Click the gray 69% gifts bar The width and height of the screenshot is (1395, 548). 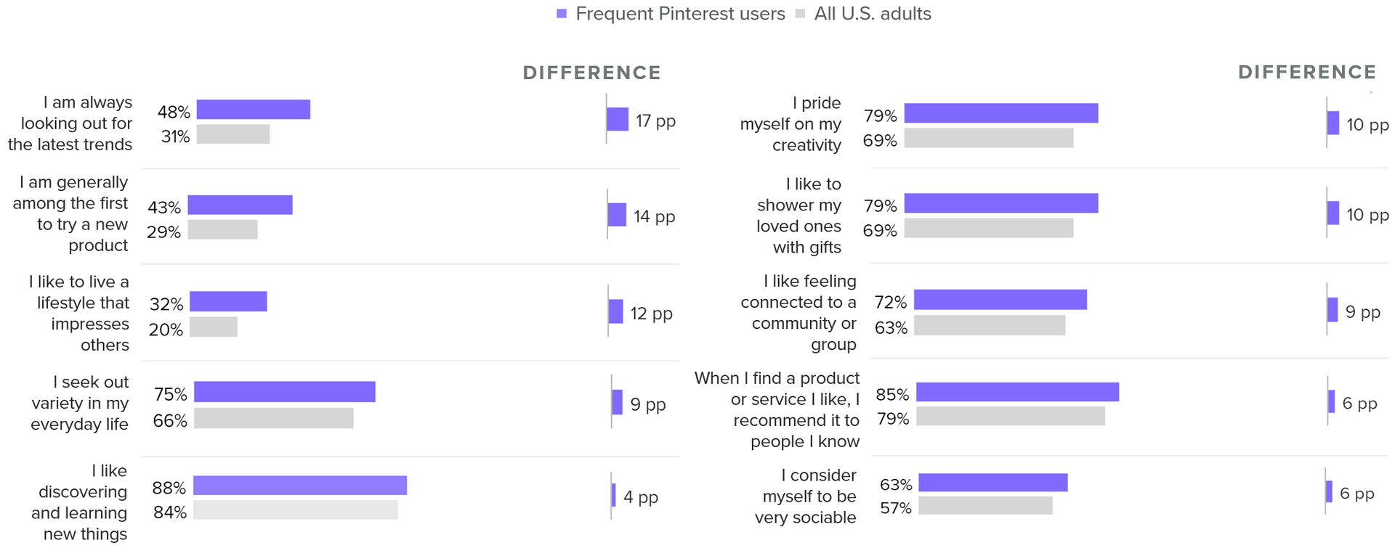[989, 228]
